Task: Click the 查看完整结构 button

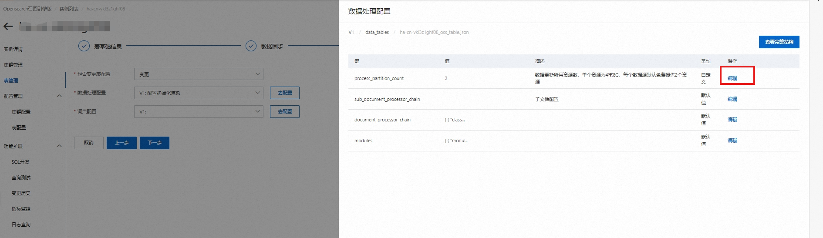Action: click(779, 42)
